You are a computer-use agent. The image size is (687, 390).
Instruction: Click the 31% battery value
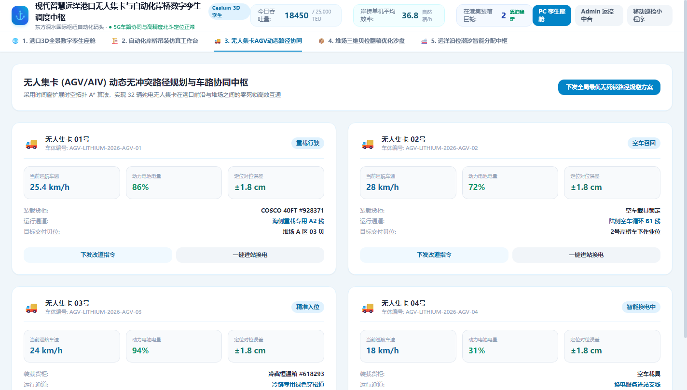477,350
